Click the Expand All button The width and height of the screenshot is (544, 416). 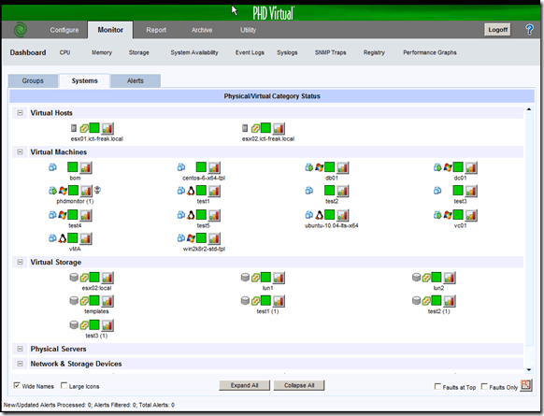pos(245,385)
